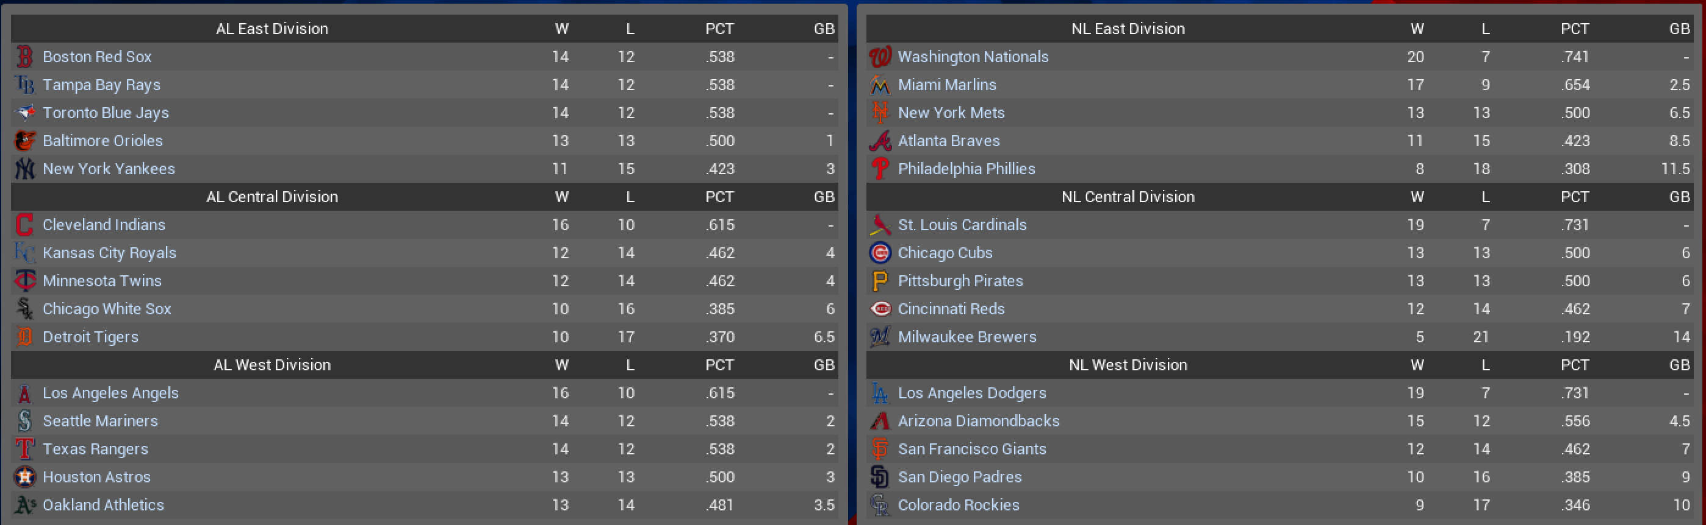Click the Philadelphia Phillies P logo
1706x525 pixels.
[x=879, y=169]
